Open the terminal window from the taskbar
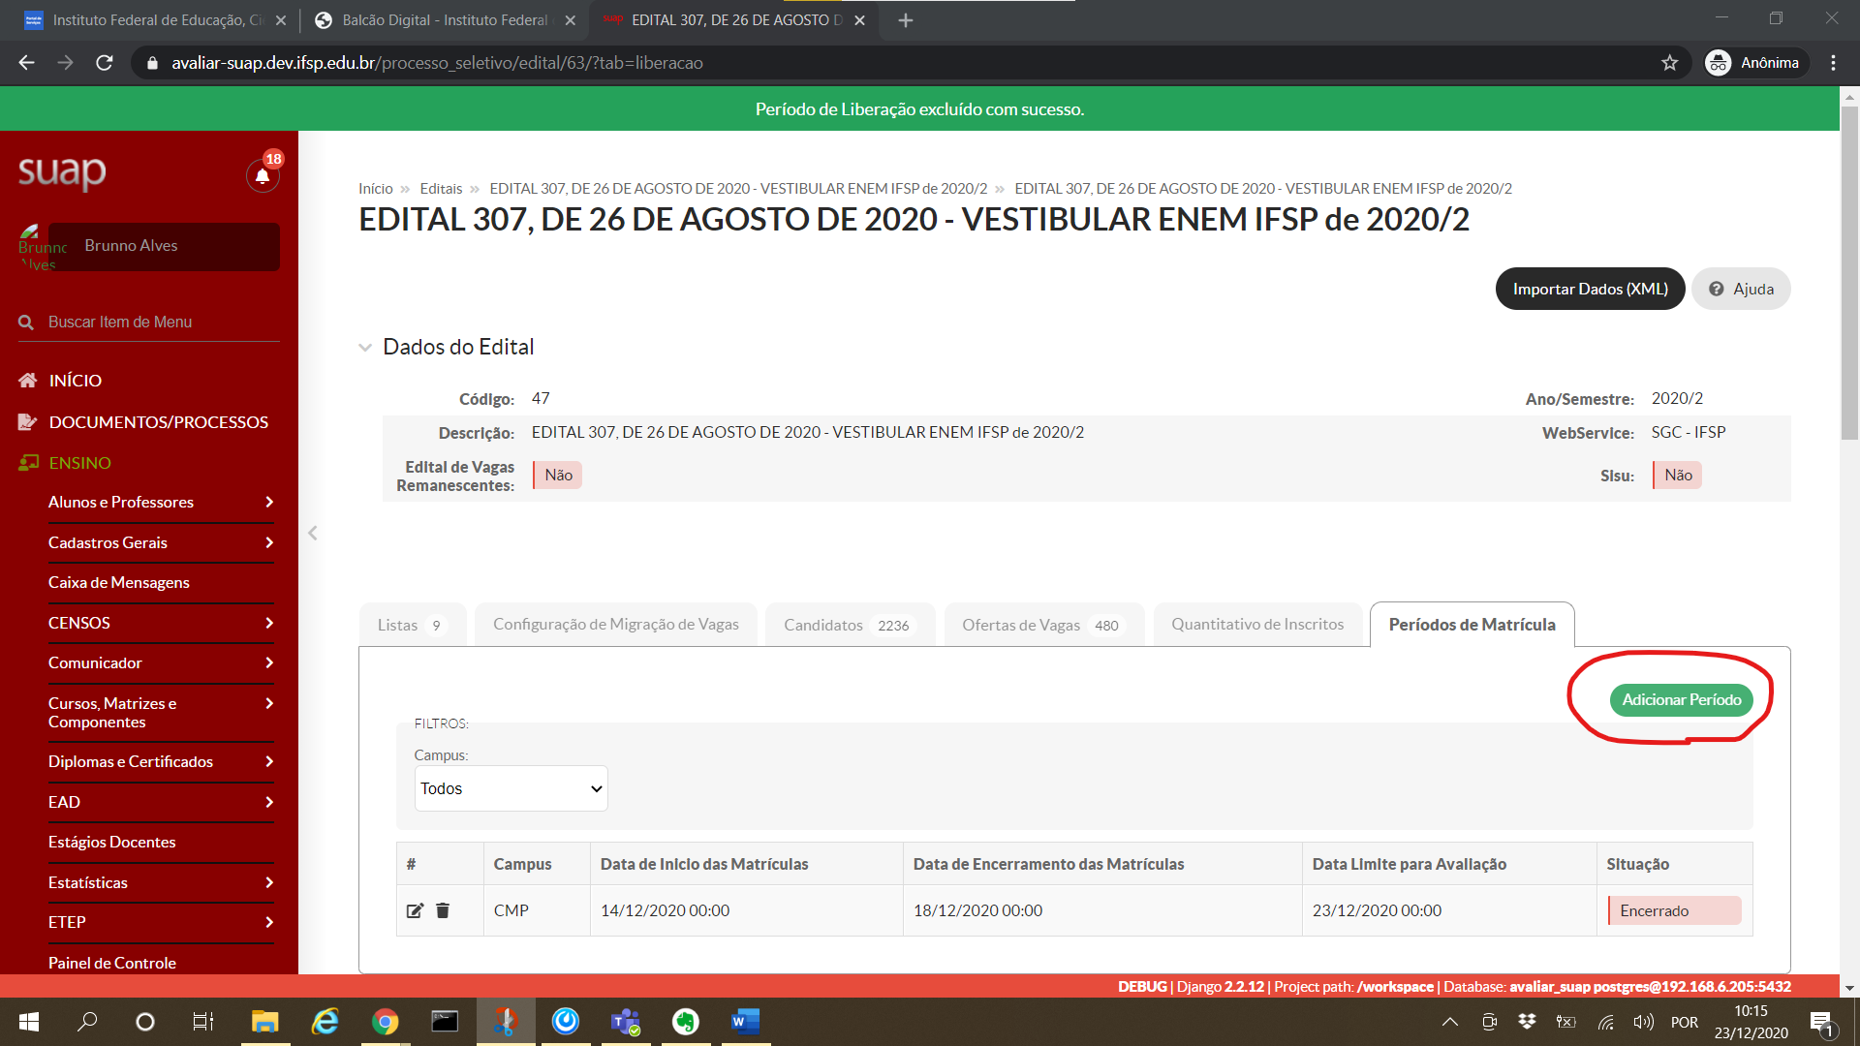The image size is (1860, 1046). pos(445,1022)
